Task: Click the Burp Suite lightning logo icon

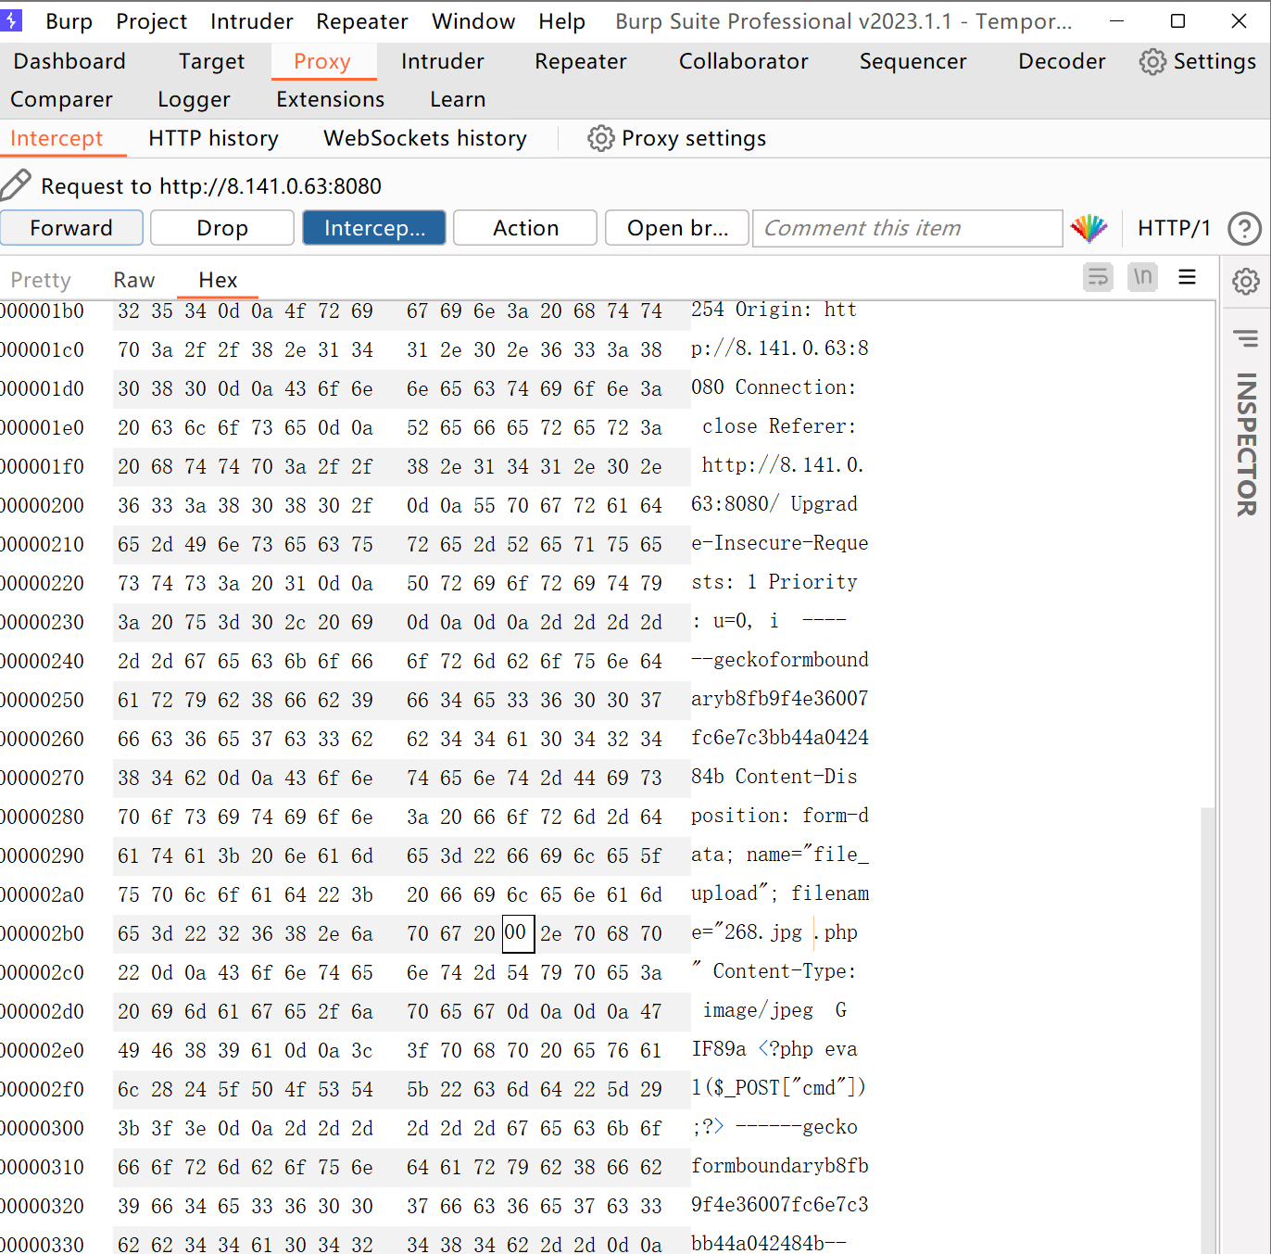Action: [x=11, y=20]
